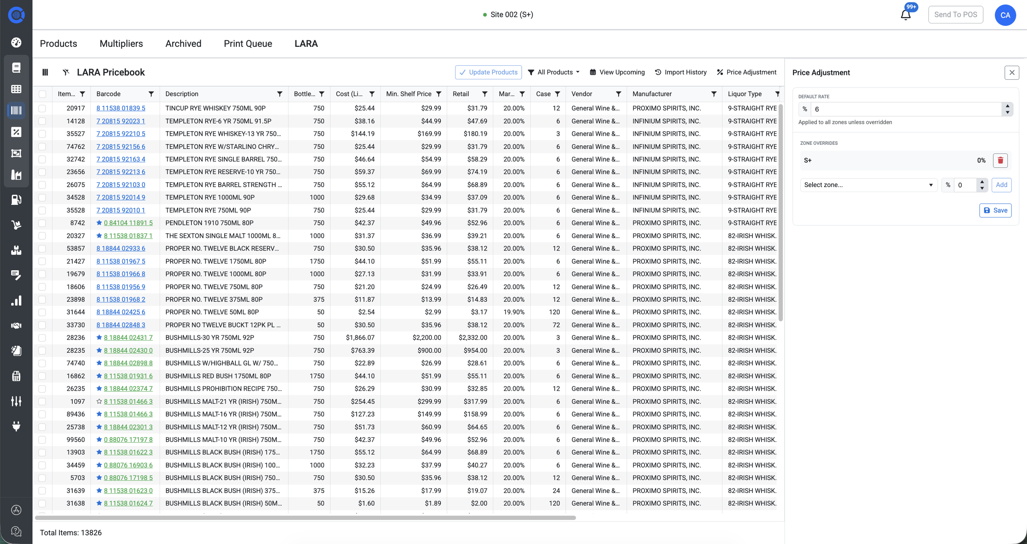
Task: Click the table's vertical scrollbar
Action: pyautogui.click(x=781, y=212)
